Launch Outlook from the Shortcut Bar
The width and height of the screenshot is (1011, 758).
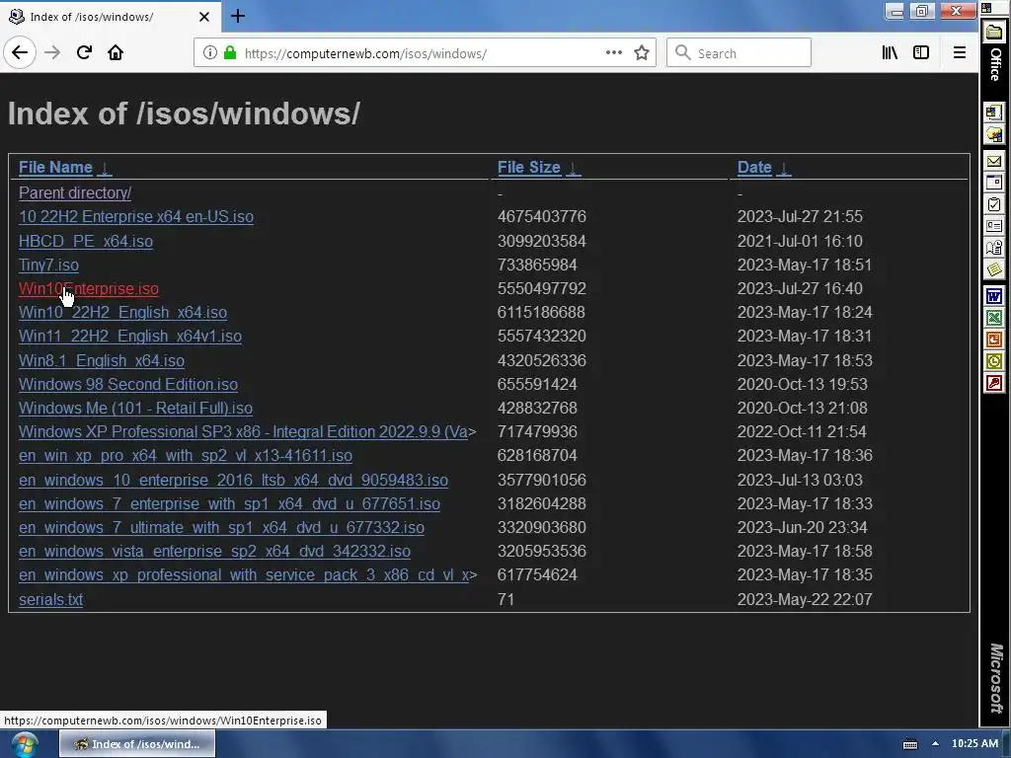[x=994, y=361]
